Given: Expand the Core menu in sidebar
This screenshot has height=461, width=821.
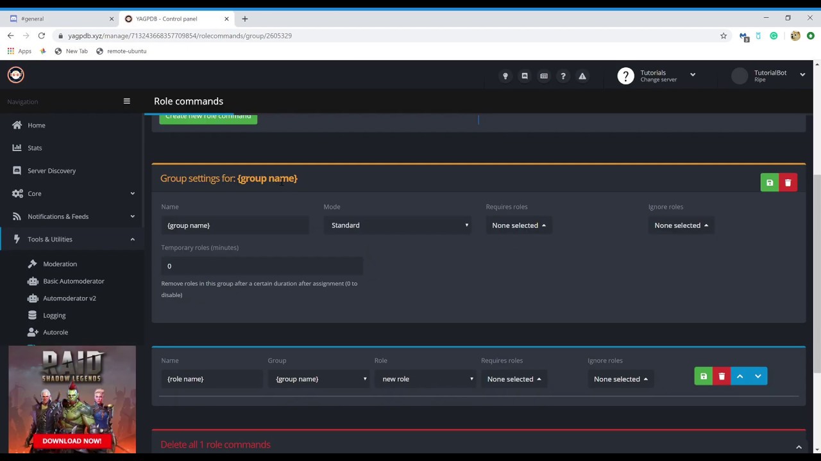Looking at the screenshot, I should click(72, 193).
